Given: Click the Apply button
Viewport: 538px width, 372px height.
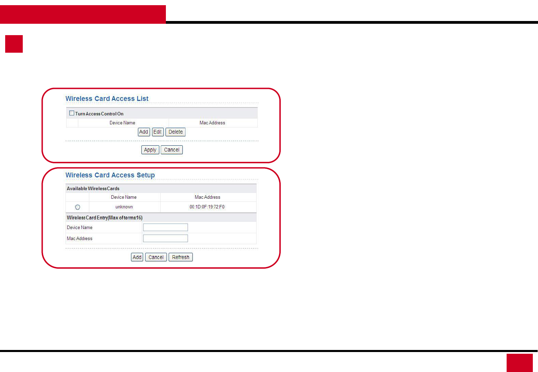Looking at the screenshot, I should [150, 150].
